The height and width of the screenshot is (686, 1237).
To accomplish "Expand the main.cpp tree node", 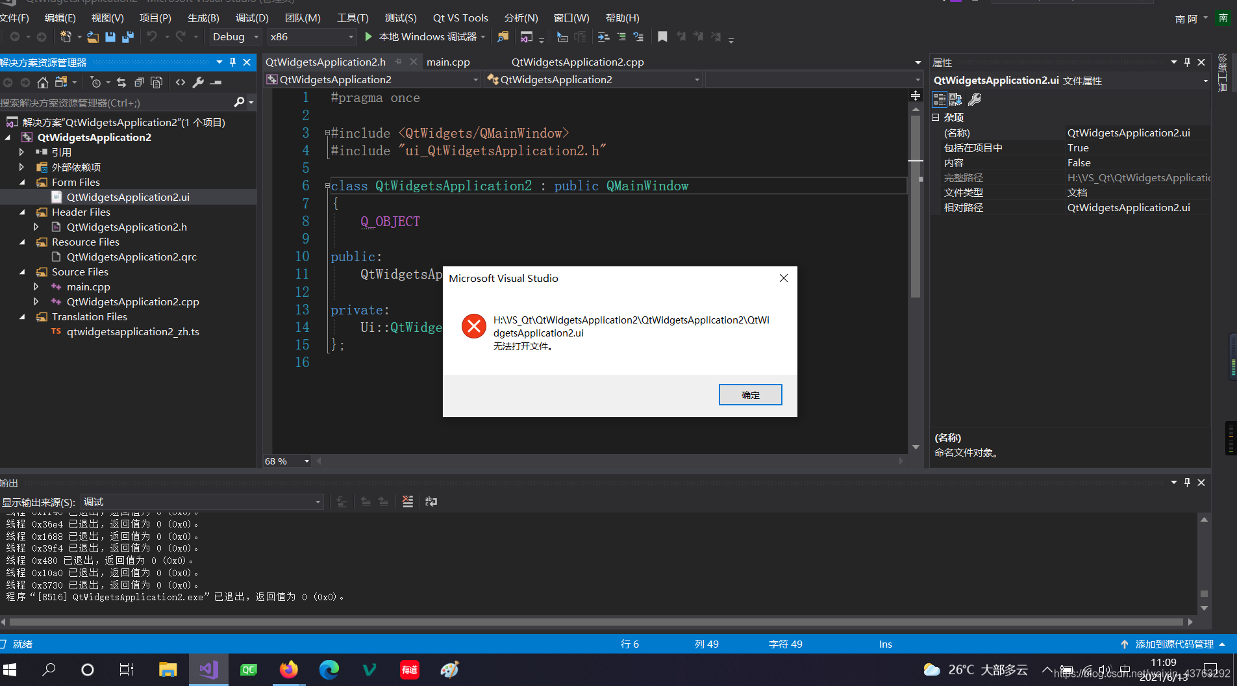I will (36, 286).
